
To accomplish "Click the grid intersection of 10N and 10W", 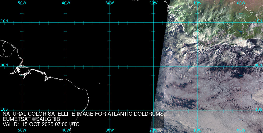I will (197, 23).
